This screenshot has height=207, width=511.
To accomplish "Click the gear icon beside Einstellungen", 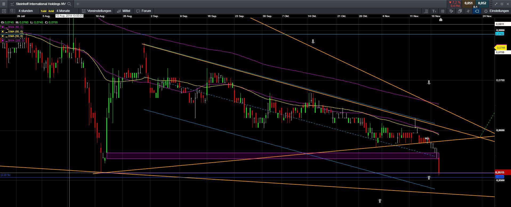I will (x=486, y=11).
